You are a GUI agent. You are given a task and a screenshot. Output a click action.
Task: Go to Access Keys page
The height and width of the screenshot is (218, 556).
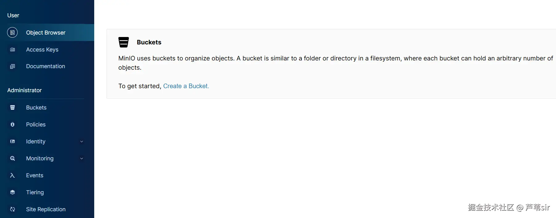point(42,50)
